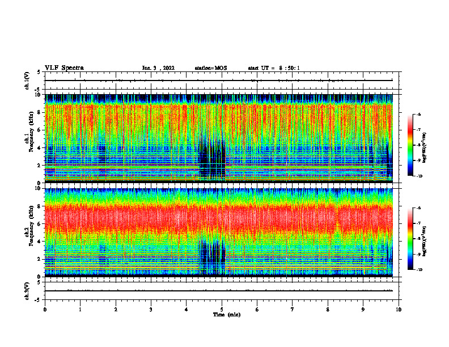This screenshot has height=347, width=449.
Task: Click the "6" kHz tick on ch.1 frequency axis
Action: tap(40, 130)
